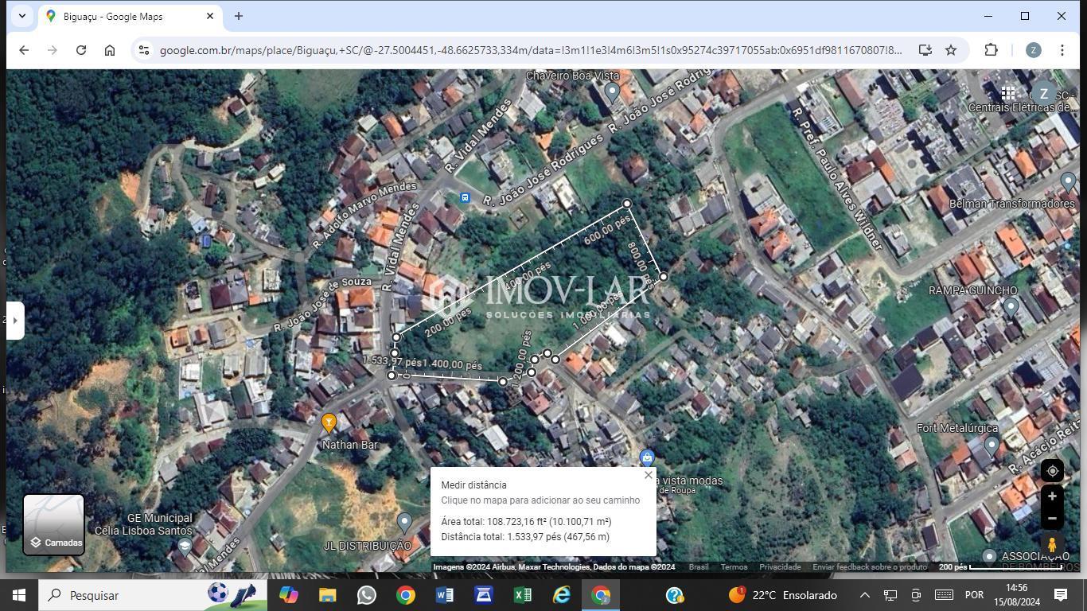Click the Privacidade link
1087x611 pixels.
click(779, 567)
